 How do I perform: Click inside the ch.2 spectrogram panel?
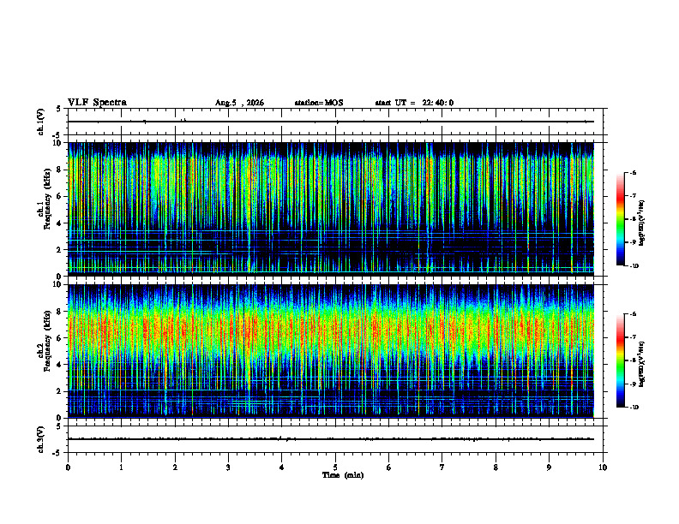[x=331, y=350]
